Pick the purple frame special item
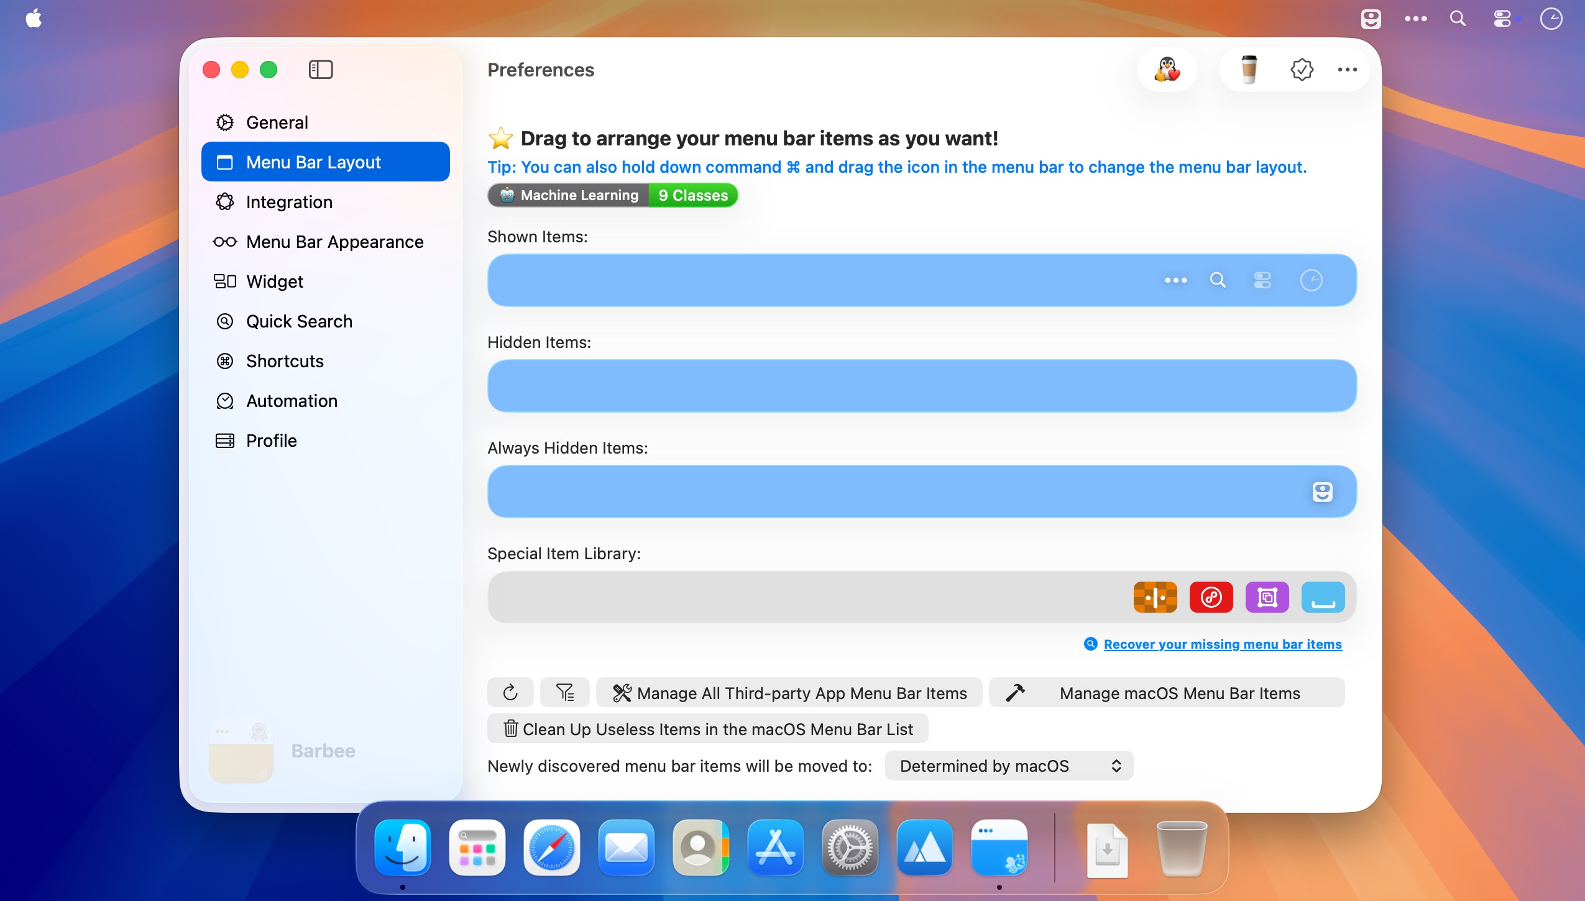1585x901 pixels. (1267, 597)
